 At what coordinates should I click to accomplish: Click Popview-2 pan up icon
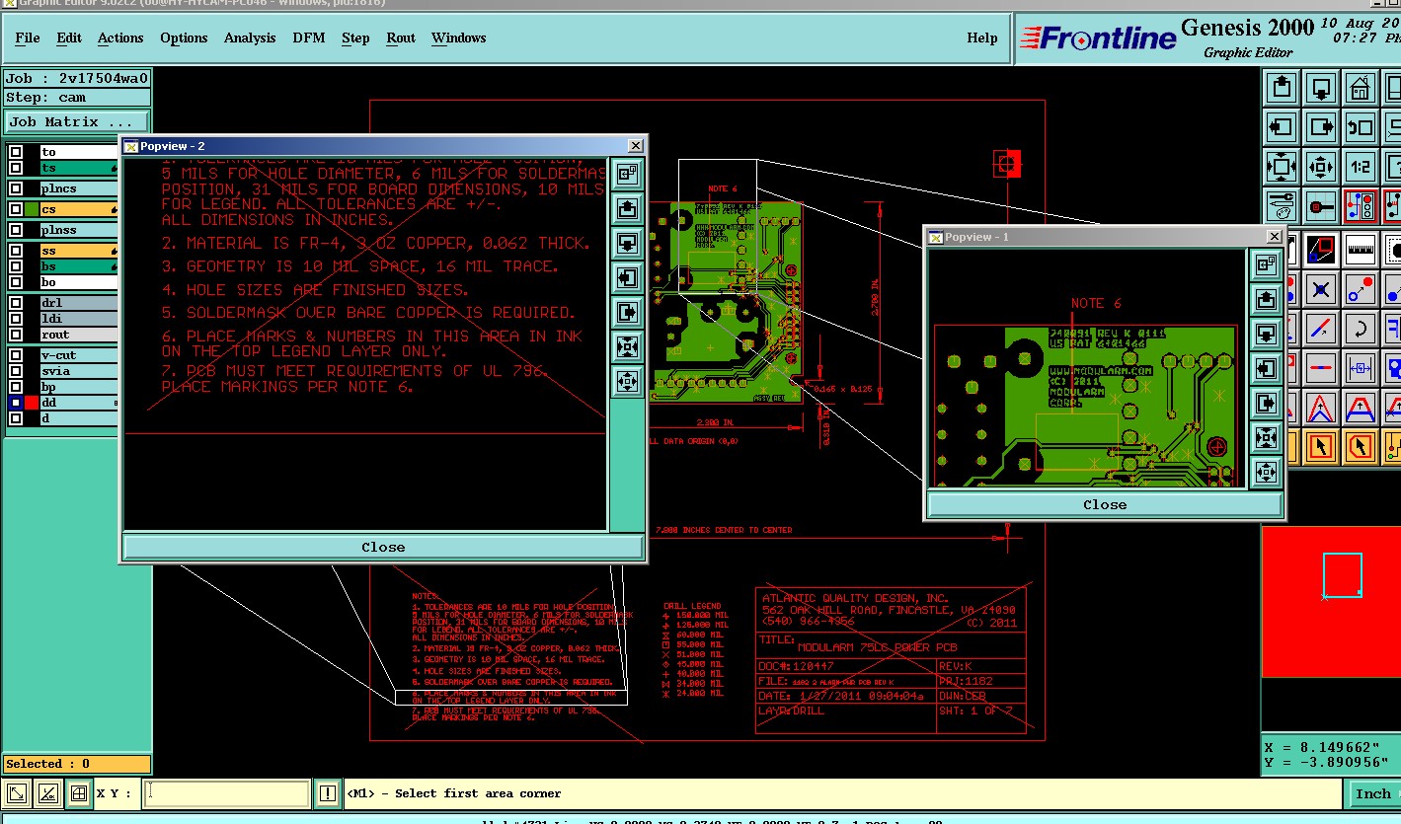(627, 208)
